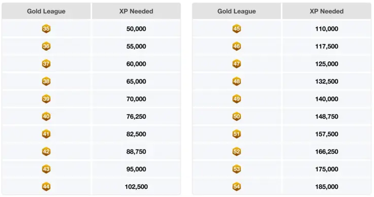Select the level 45 gold badge icon
The height and width of the screenshot is (197, 374).
coord(237,29)
